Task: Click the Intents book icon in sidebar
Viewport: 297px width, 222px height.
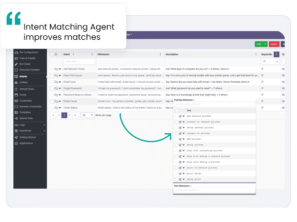Action: pyautogui.click(x=16, y=77)
